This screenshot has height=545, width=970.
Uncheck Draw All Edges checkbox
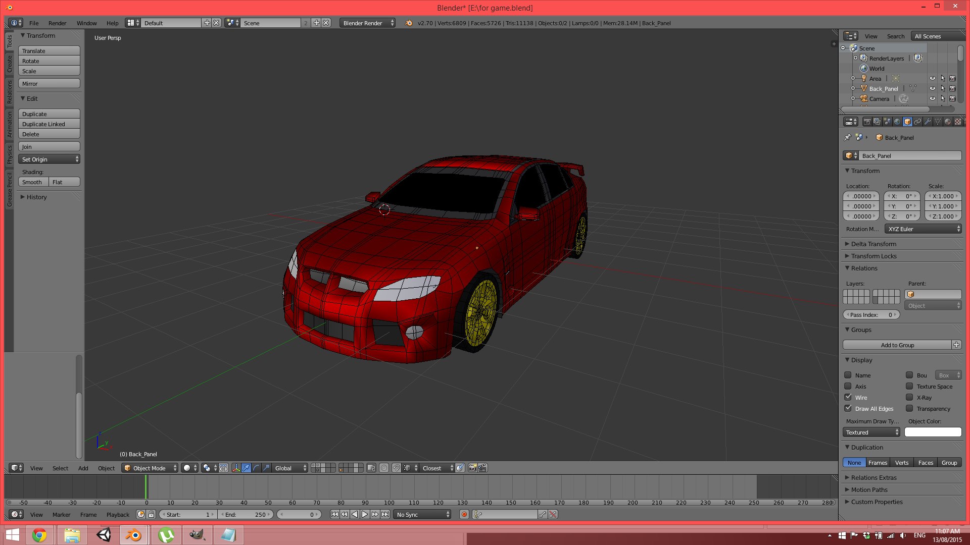pyautogui.click(x=848, y=408)
